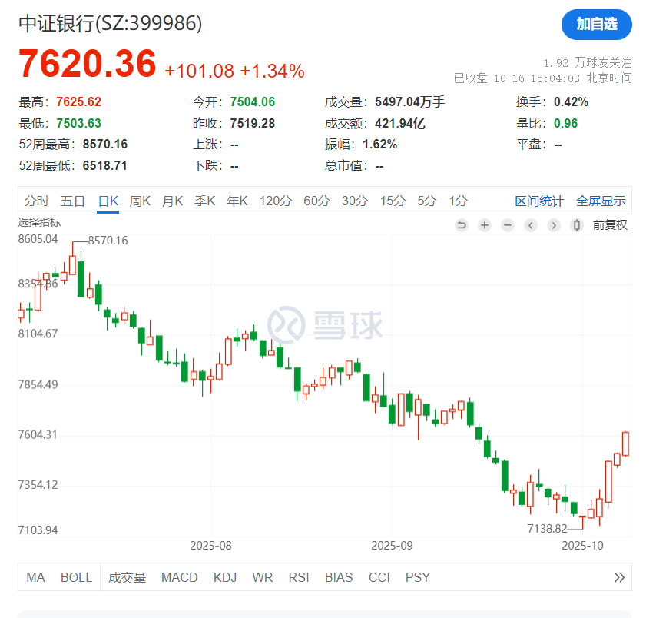
Task: Switch to the 五日 chart tab
Action: [x=73, y=201]
